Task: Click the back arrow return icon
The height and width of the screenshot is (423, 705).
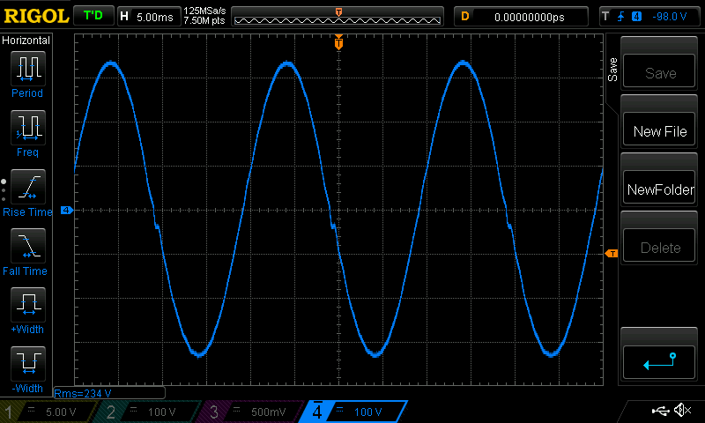Action: pos(660,360)
